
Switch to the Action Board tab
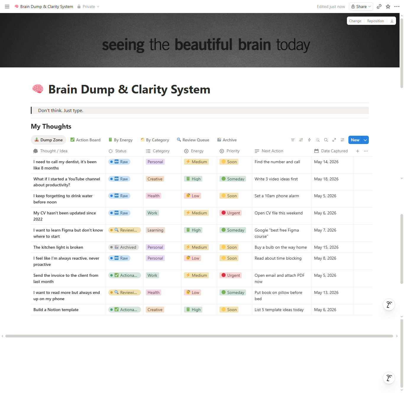[x=85, y=140]
